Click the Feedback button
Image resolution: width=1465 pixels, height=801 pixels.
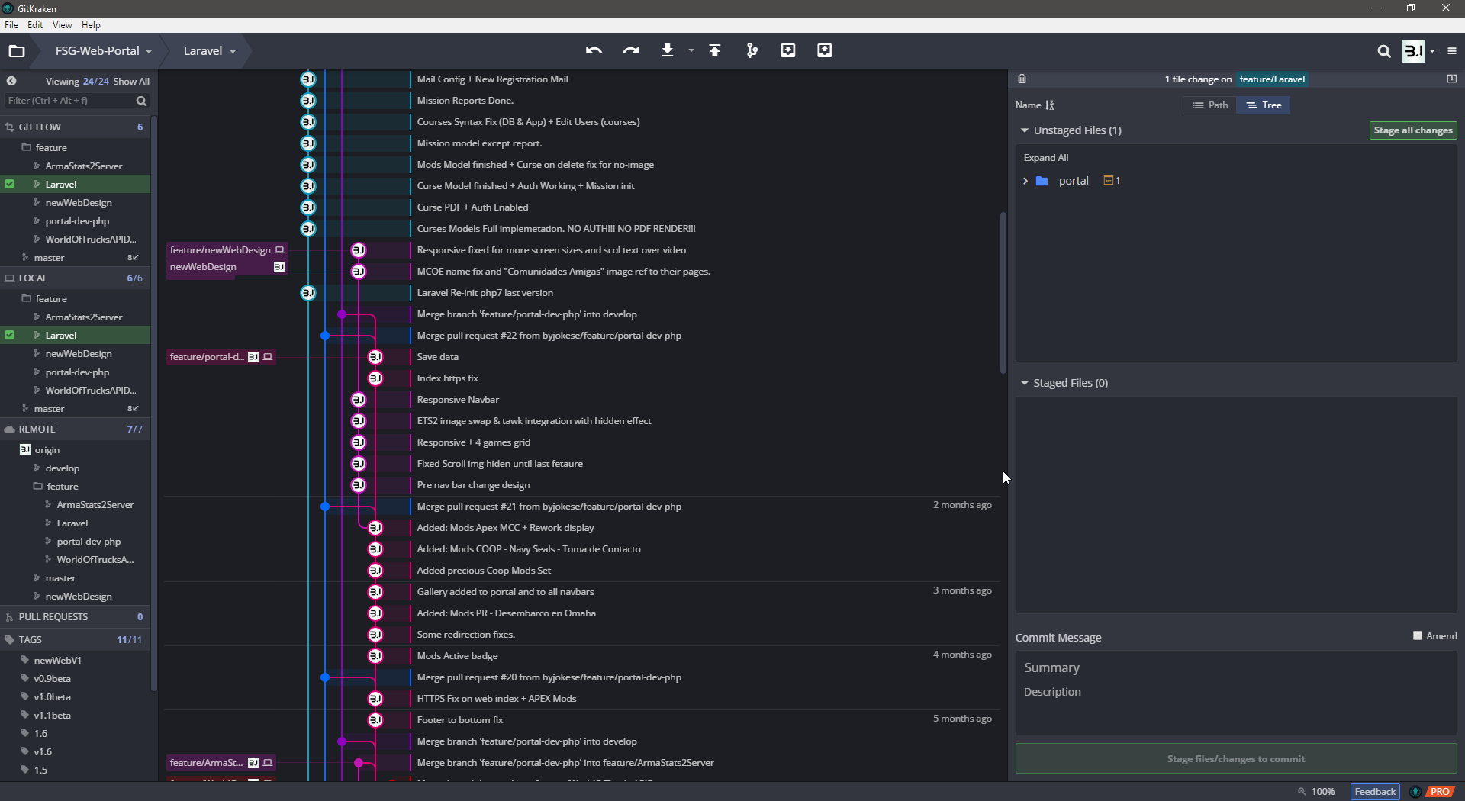pos(1375,791)
